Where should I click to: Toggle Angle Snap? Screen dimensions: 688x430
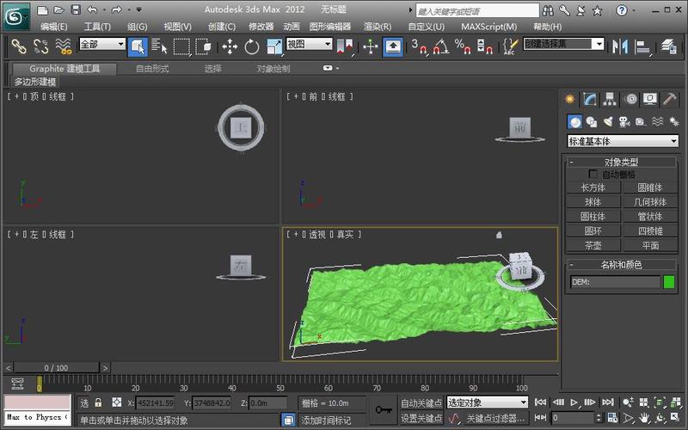441,46
